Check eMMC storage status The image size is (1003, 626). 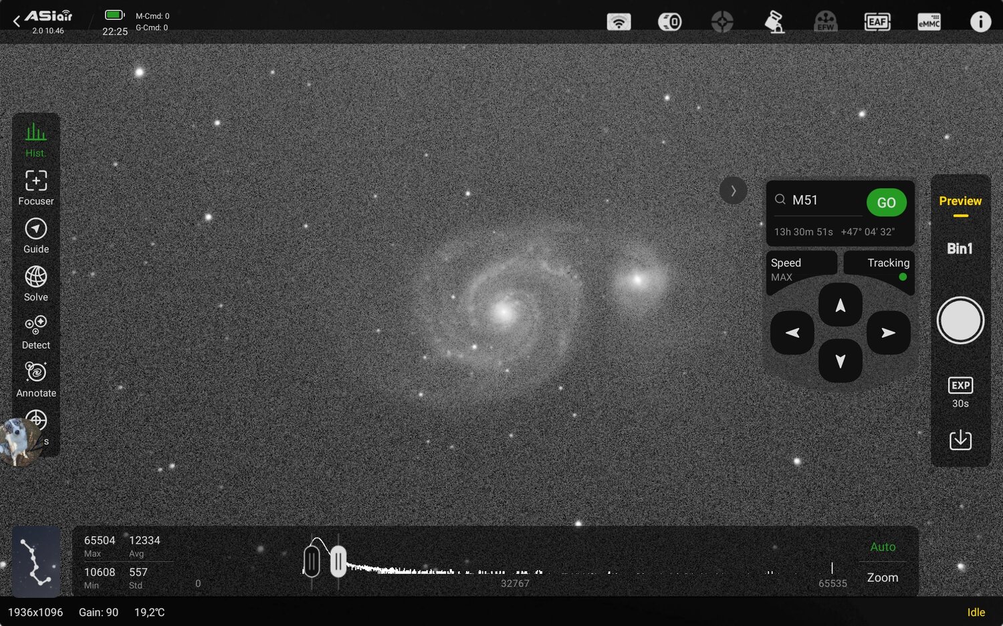point(928,21)
